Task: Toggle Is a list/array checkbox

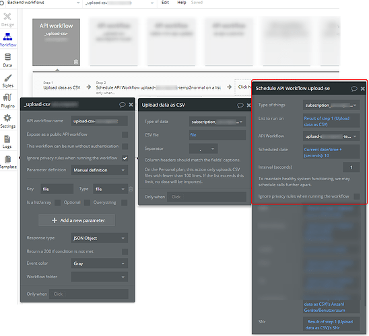Action: 57,203
